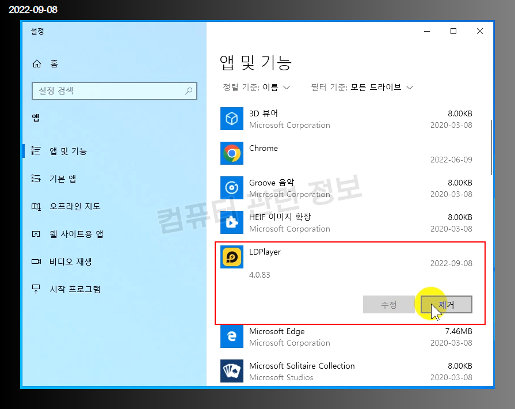Click the 비디오 재생 camera icon
Screen dimensions: 515x409
pyautogui.click(x=36, y=262)
